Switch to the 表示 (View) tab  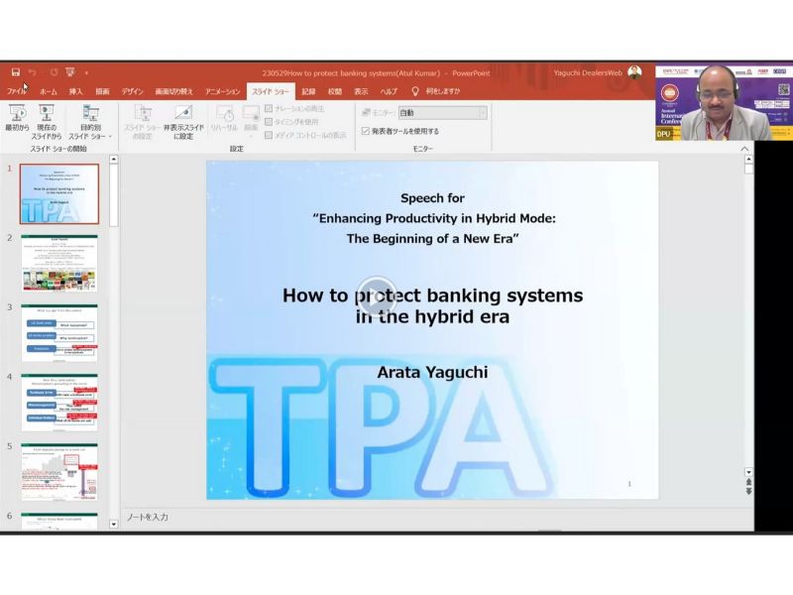(361, 91)
